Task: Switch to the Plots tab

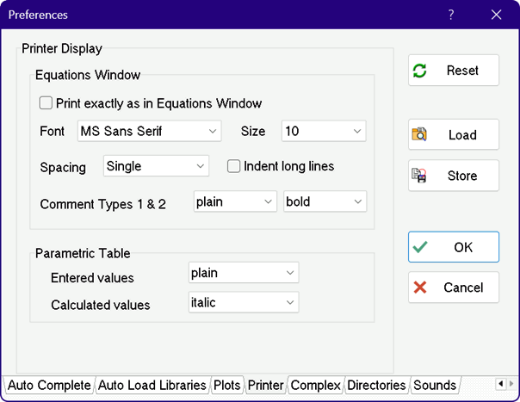Action: [227, 385]
